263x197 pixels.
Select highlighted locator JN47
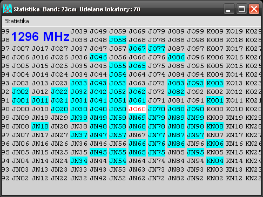98,135
